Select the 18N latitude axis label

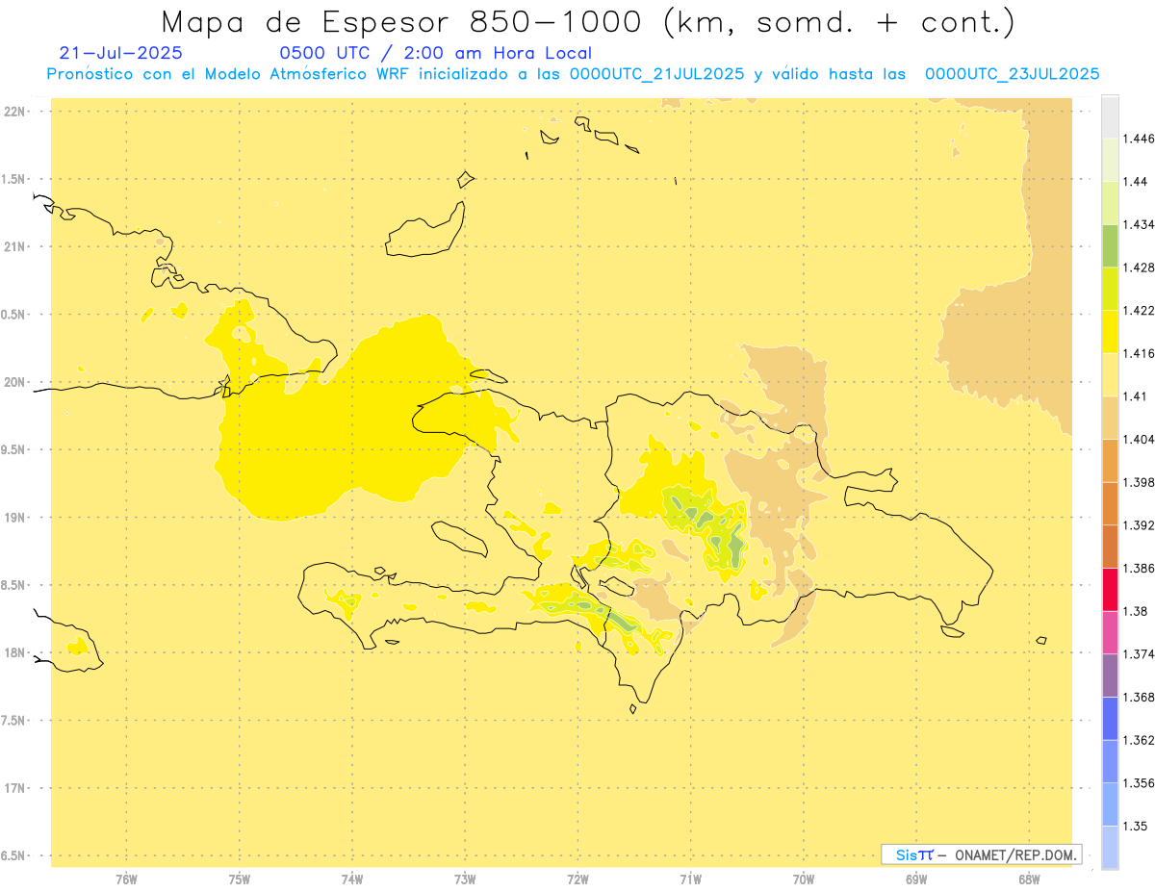pyautogui.click(x=13, y=652)
